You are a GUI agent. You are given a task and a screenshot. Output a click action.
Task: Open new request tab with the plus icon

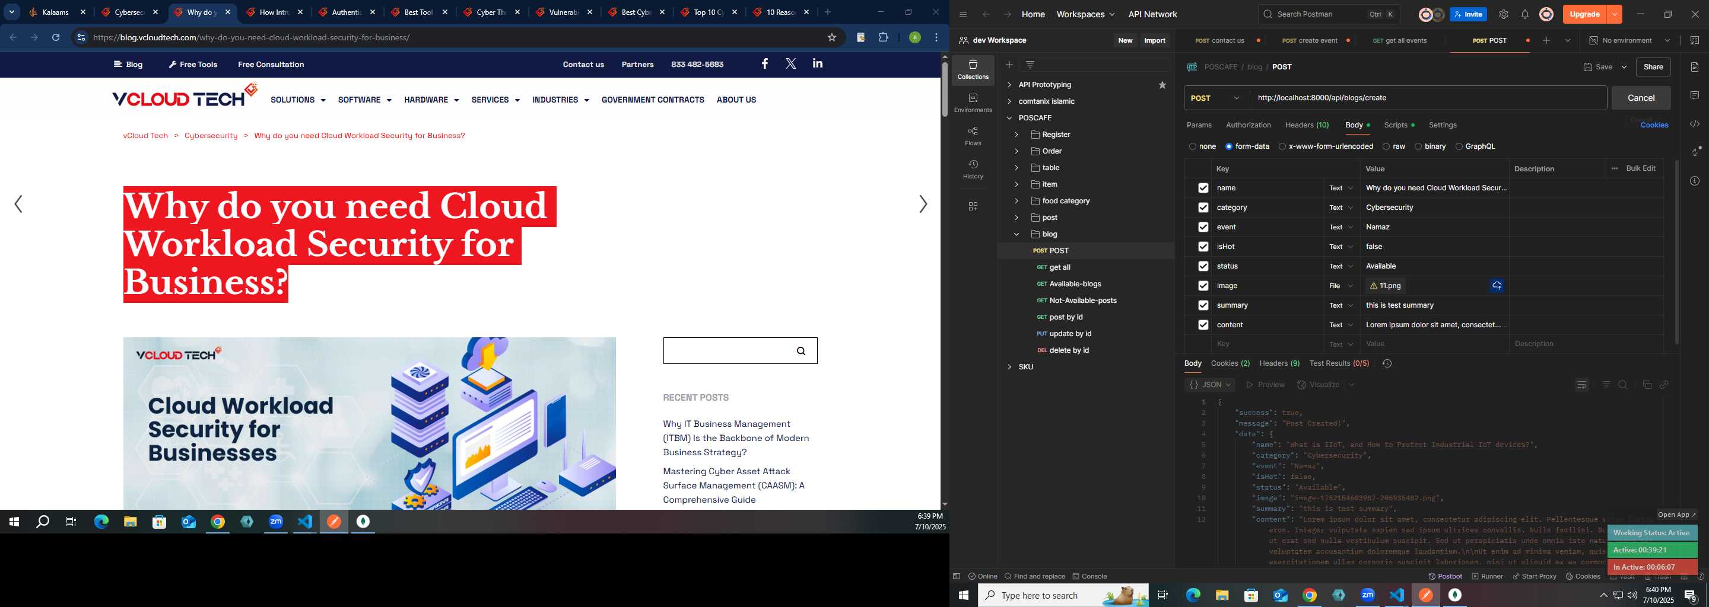[x=1546, y=40]
